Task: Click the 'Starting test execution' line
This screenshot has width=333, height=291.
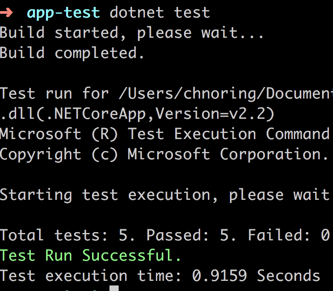Action: point(165,195)
